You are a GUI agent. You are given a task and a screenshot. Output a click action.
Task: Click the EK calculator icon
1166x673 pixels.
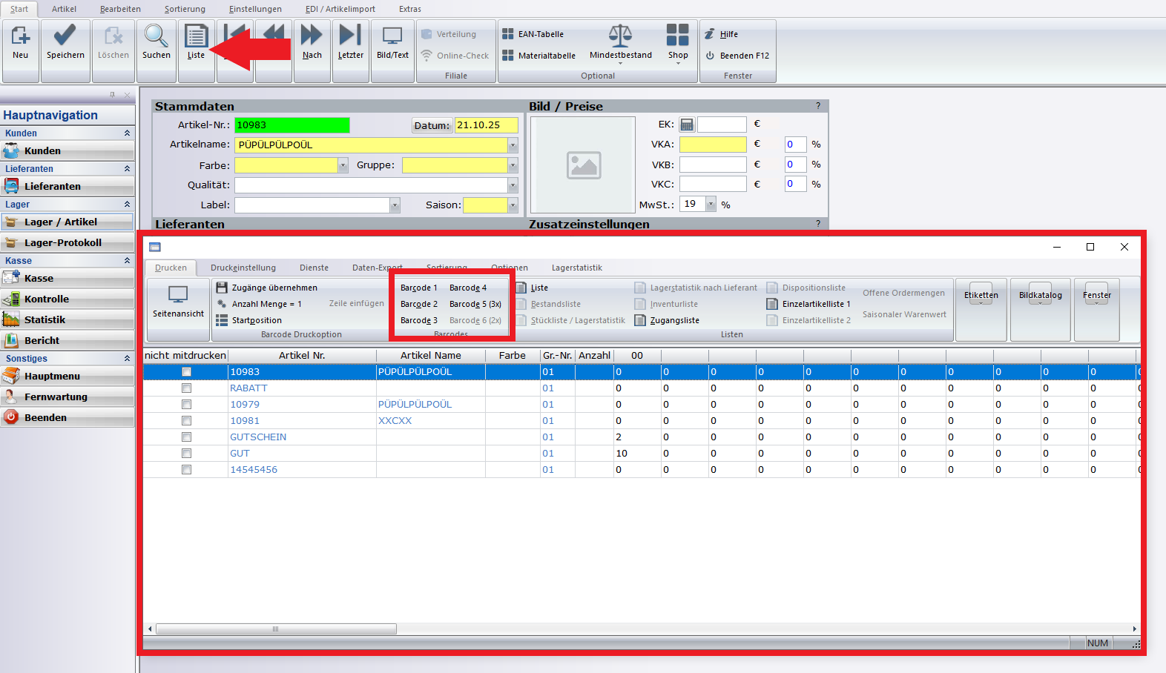(687, 125)
